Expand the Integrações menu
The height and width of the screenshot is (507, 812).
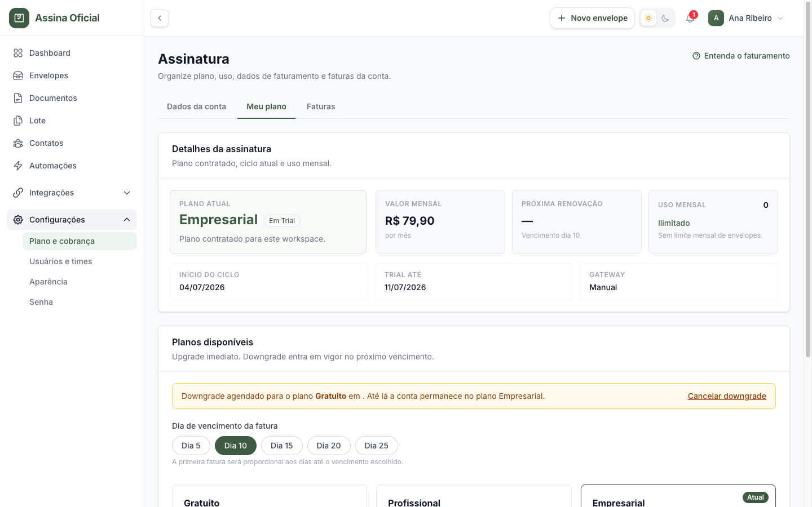coord(72,193)
